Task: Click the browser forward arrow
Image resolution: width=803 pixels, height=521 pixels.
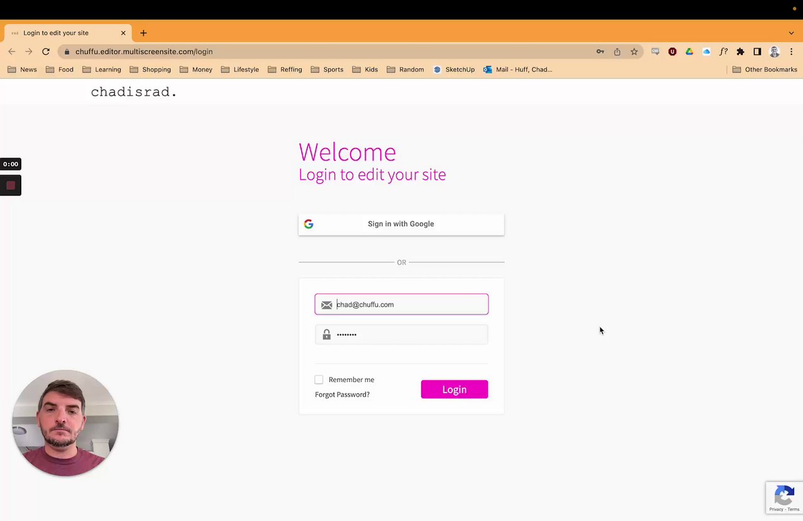Action: tap(29, 51)
